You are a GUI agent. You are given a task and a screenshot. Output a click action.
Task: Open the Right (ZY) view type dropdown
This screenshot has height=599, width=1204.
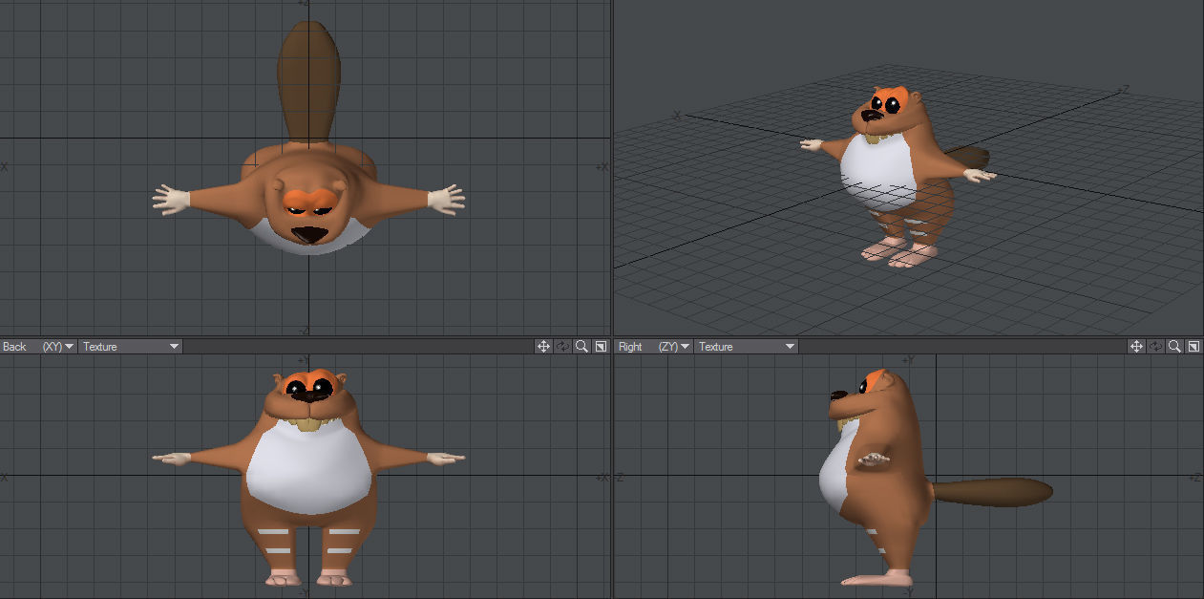click(x=654, y=346)
